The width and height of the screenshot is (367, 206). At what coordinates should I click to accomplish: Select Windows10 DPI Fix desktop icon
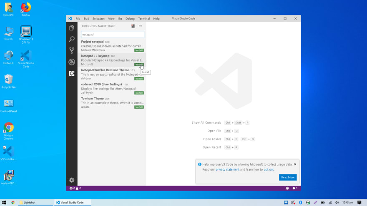[x=26, y=35]
